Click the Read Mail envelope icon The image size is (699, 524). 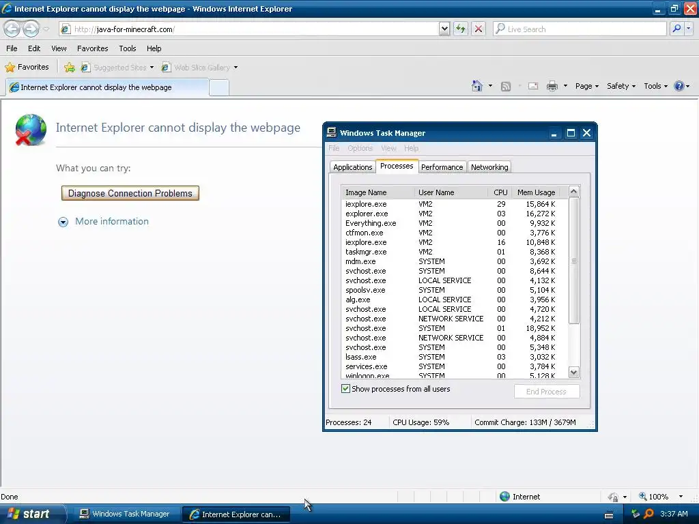533,86
